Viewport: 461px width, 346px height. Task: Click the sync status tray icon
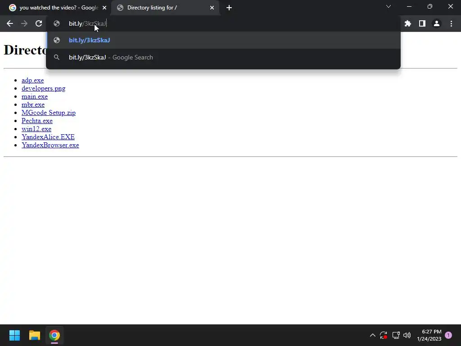pyautogui.click(x=384, y=335)
